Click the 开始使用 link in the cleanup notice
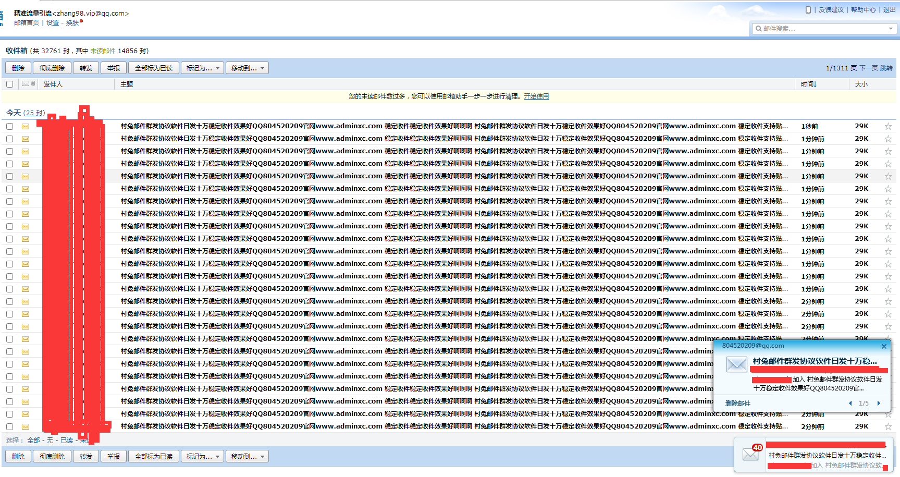The image size is (900, 477). point(536,96)
